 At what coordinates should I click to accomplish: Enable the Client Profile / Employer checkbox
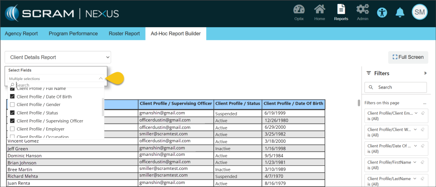pos(12,129)
